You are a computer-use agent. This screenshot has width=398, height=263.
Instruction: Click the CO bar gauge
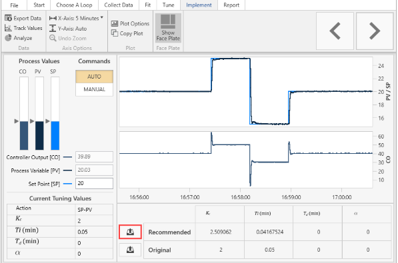tap(24, 113)
